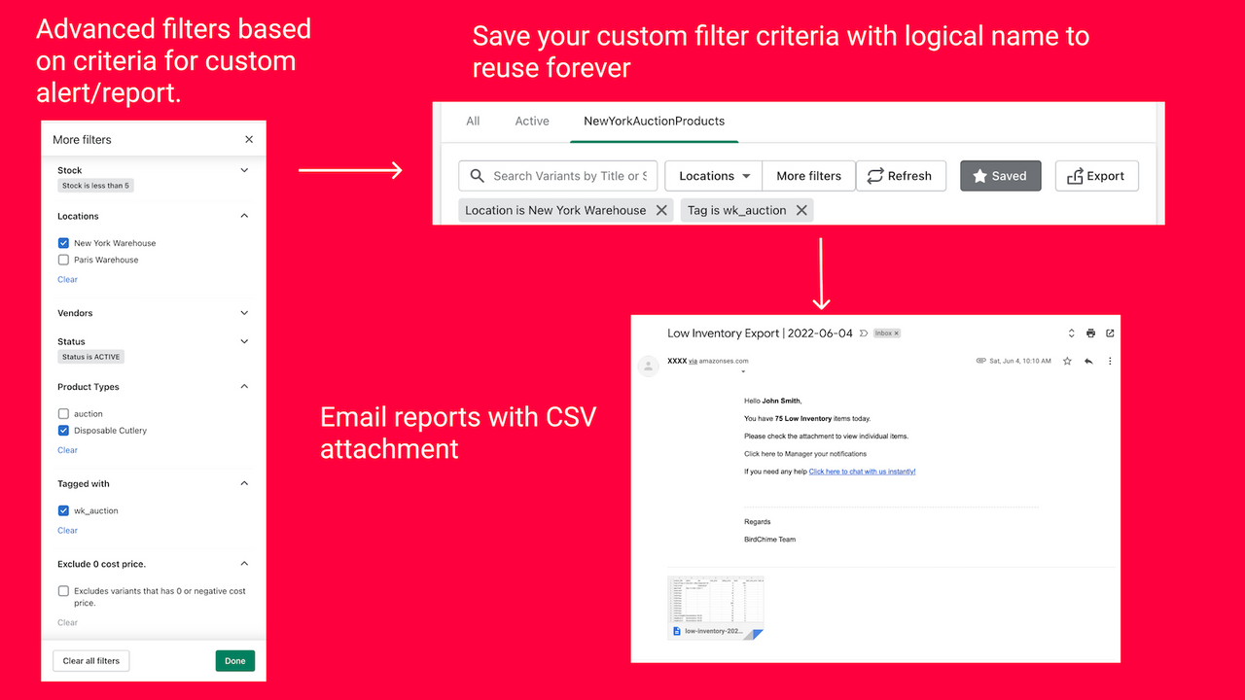Open the Active tab
1245x700 pixels.
pyautogui.click(x=531, y=121)
